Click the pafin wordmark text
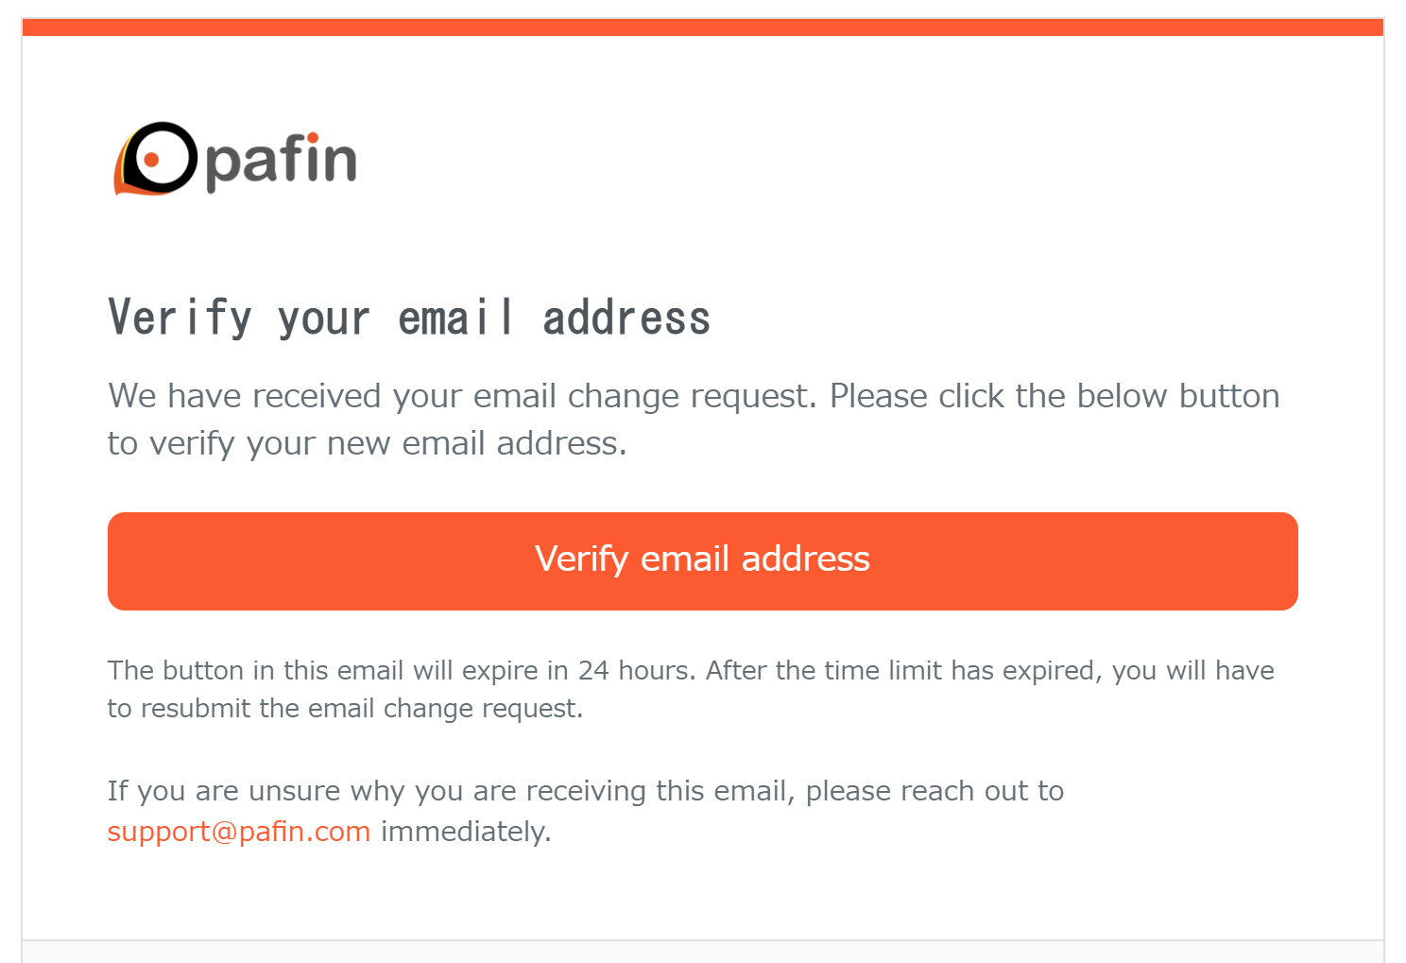The height and width of the screenshot is (963, 1406). pos(281,161)
